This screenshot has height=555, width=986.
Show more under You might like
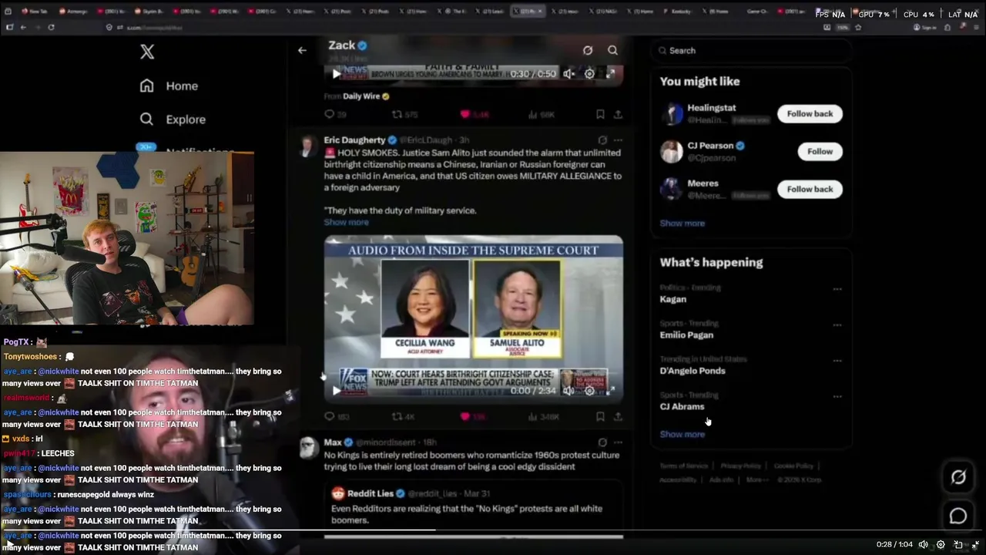point(682,223)
